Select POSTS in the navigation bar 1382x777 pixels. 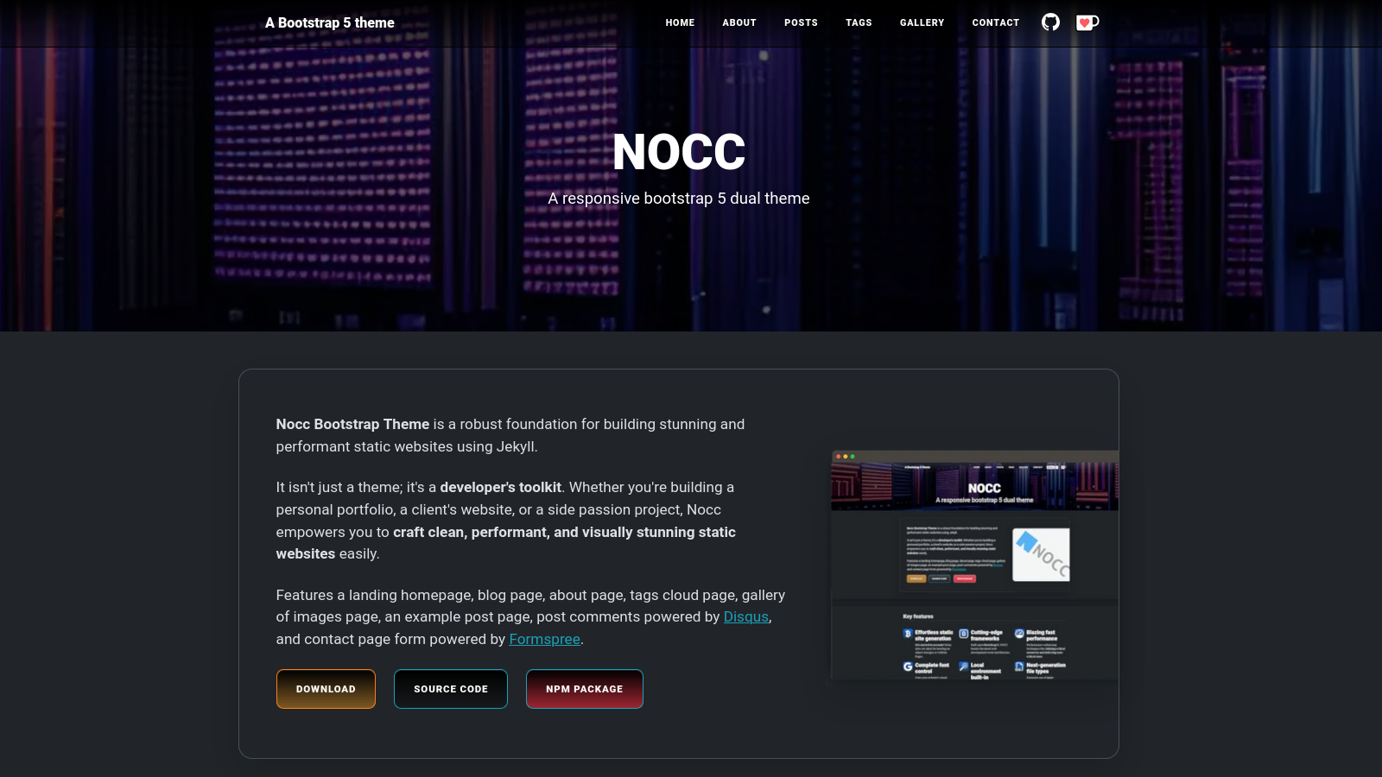click(x=800, y=22)
